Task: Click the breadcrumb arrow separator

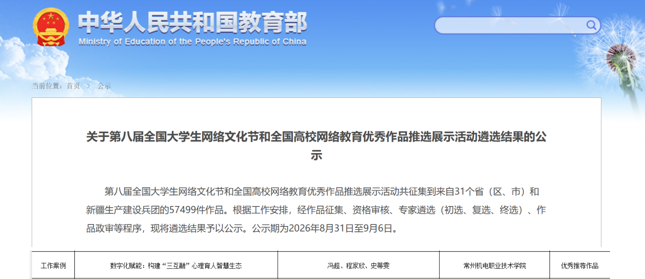Action: point(89,86)
